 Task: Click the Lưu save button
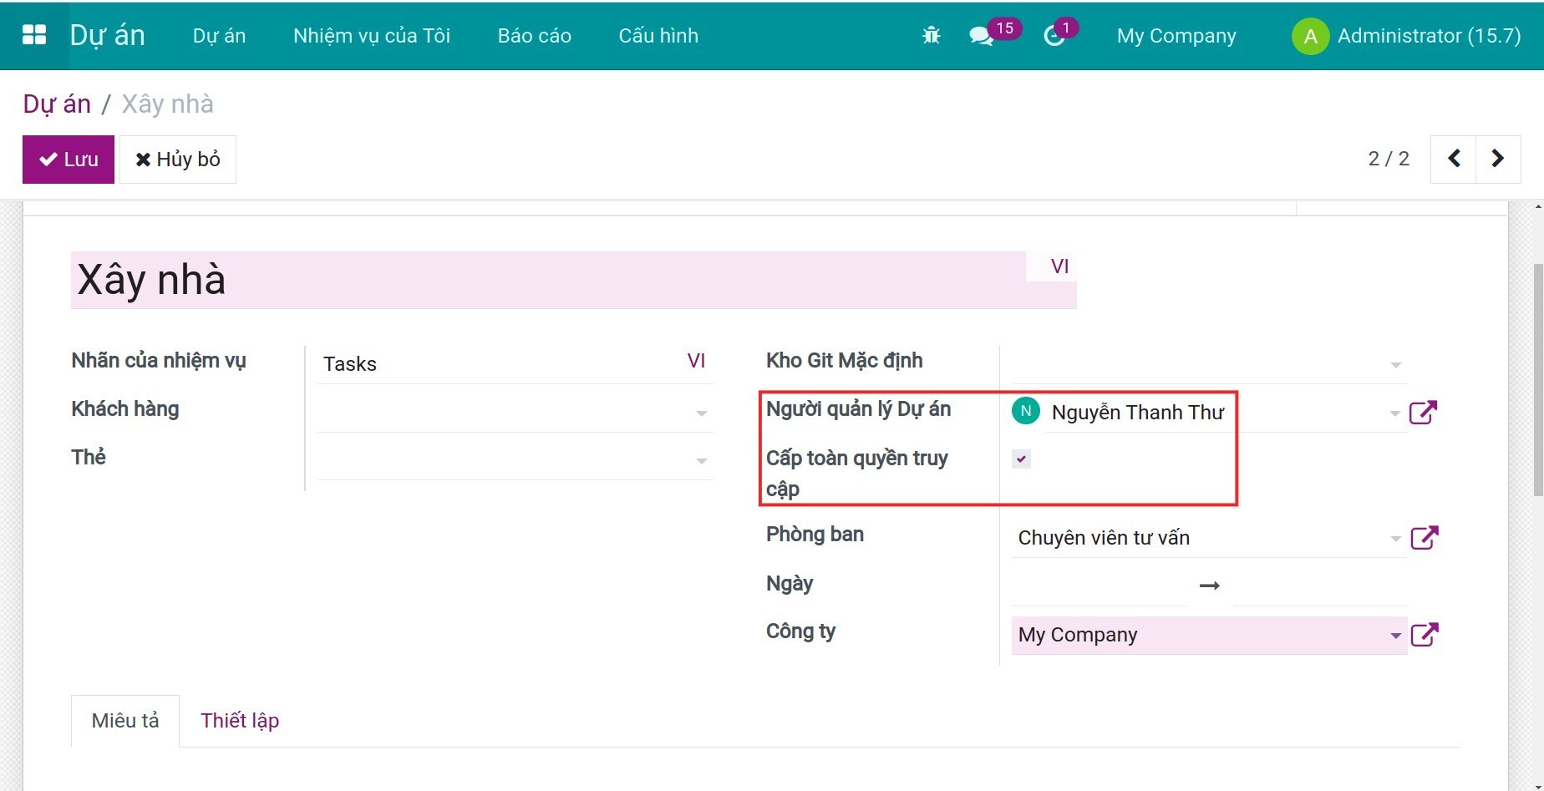click(69, 160)
